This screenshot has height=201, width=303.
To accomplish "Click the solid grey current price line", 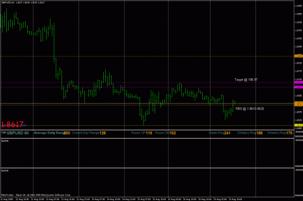I will coord(147,103).
